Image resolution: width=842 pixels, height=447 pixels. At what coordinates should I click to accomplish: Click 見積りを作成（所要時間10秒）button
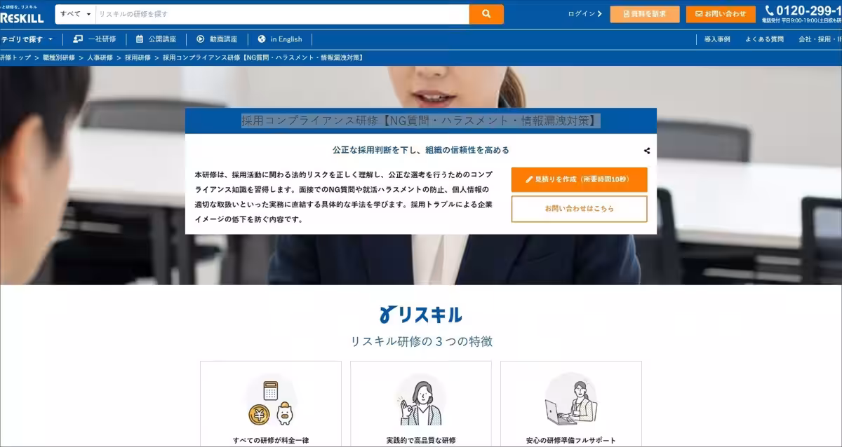(x=579, y=179)
